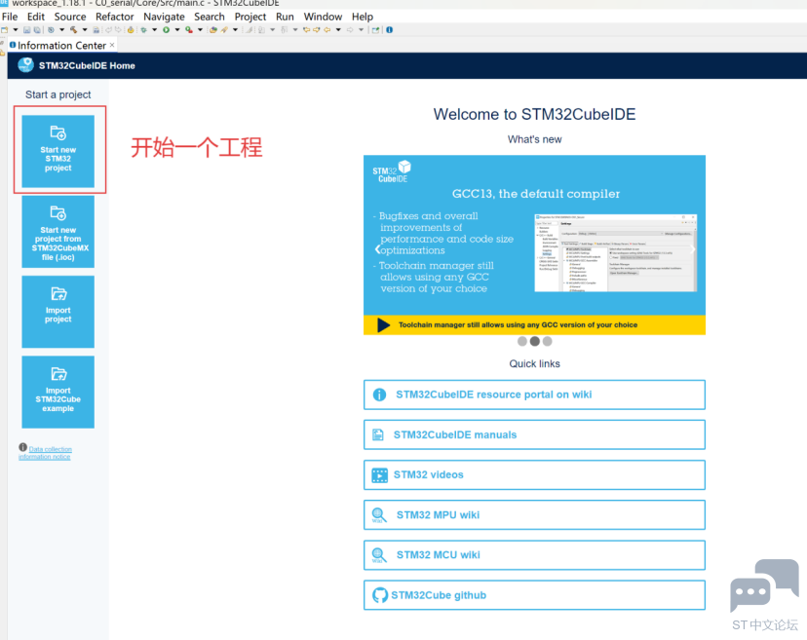
Task: Click the Debug bug toolbar icon
Action: coord(143,30)
